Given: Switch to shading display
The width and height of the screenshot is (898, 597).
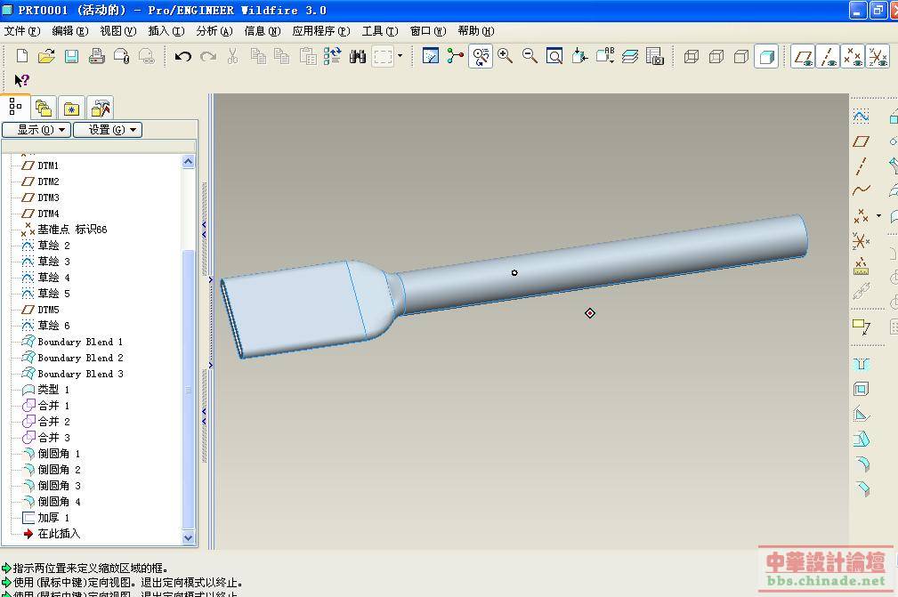Looking at the screenshot, I should [766, 56].
